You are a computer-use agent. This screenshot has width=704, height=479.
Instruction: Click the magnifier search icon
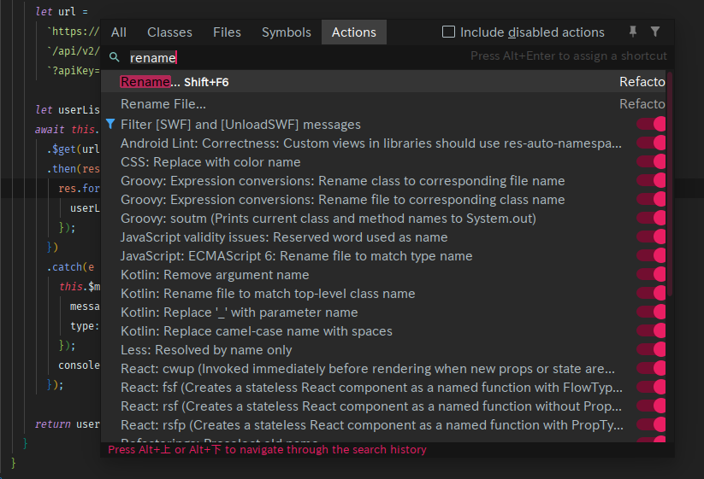pos(114,57)
